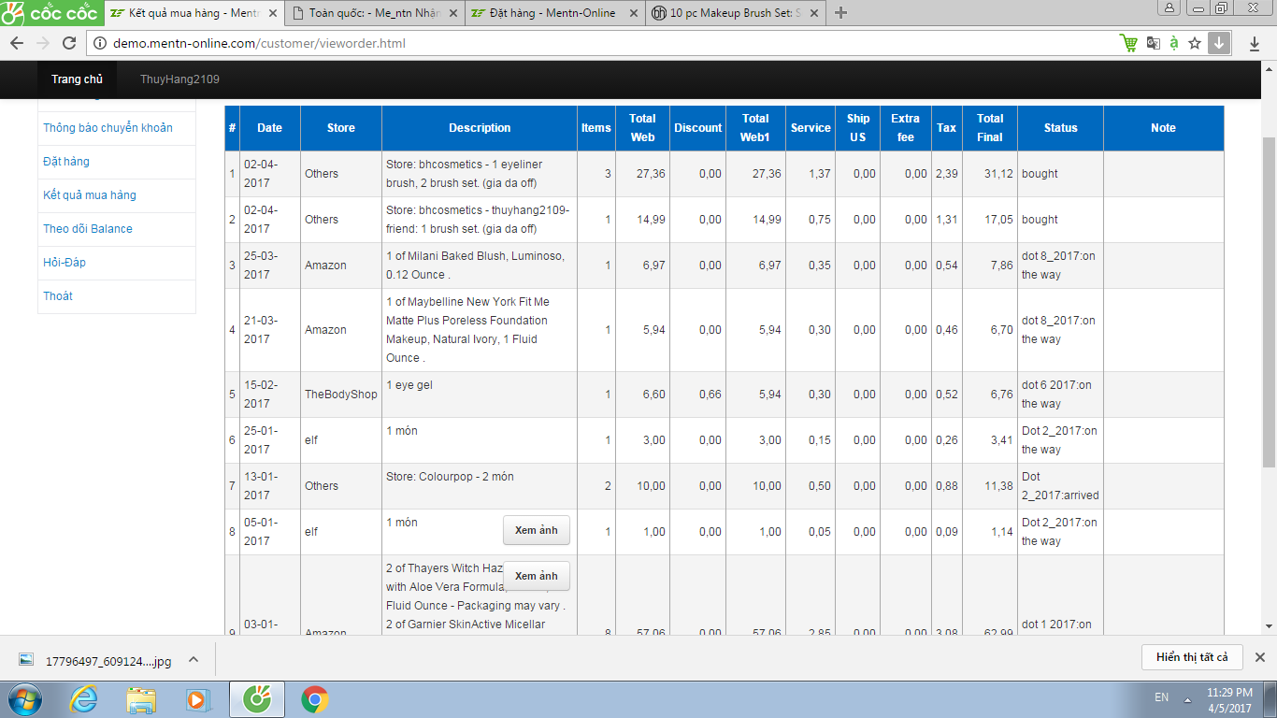The width and height of the screenshot is (1277, 718).
Task: Click the site info icon in address bar
Action: [x=102, y=43]
